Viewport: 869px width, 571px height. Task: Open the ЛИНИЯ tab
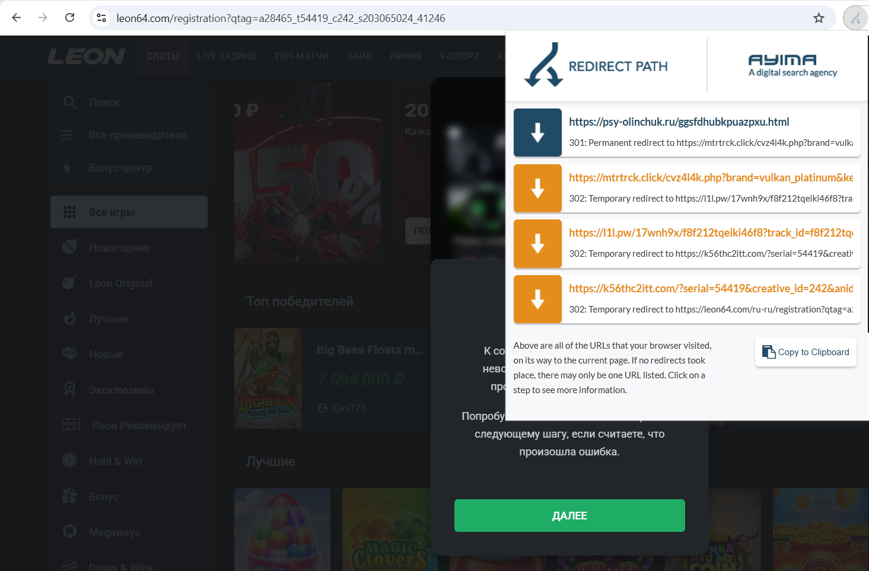point(406,56)
